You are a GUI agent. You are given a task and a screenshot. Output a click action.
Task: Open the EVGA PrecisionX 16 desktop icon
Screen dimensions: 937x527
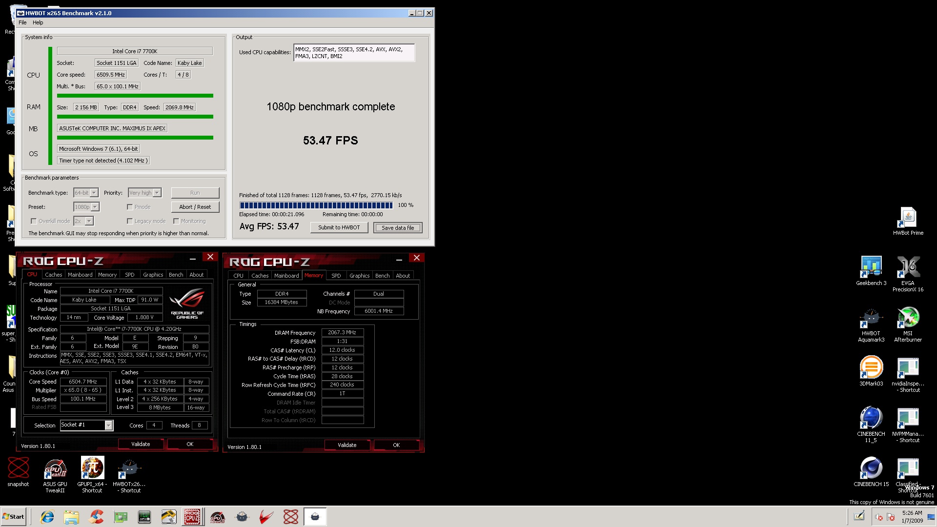pos(908,274)
